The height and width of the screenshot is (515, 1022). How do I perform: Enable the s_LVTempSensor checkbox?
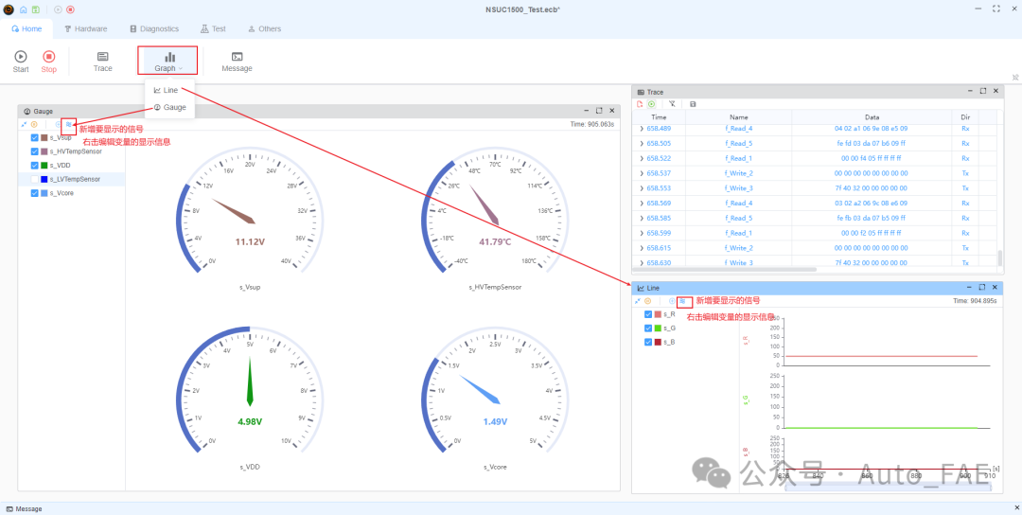tap(35, 179)
